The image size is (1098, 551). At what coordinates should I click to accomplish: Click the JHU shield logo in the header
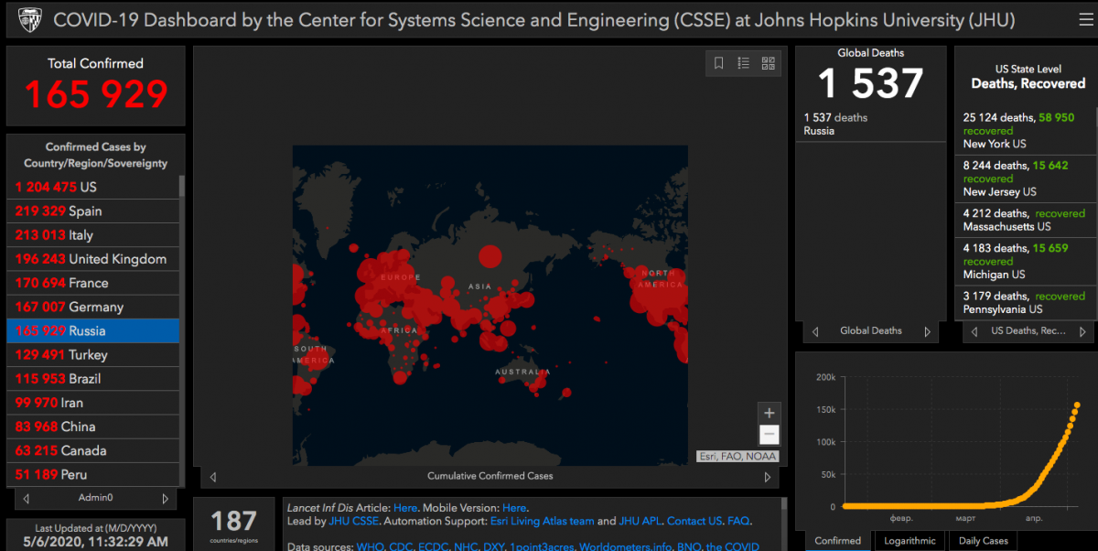[29, 19]
